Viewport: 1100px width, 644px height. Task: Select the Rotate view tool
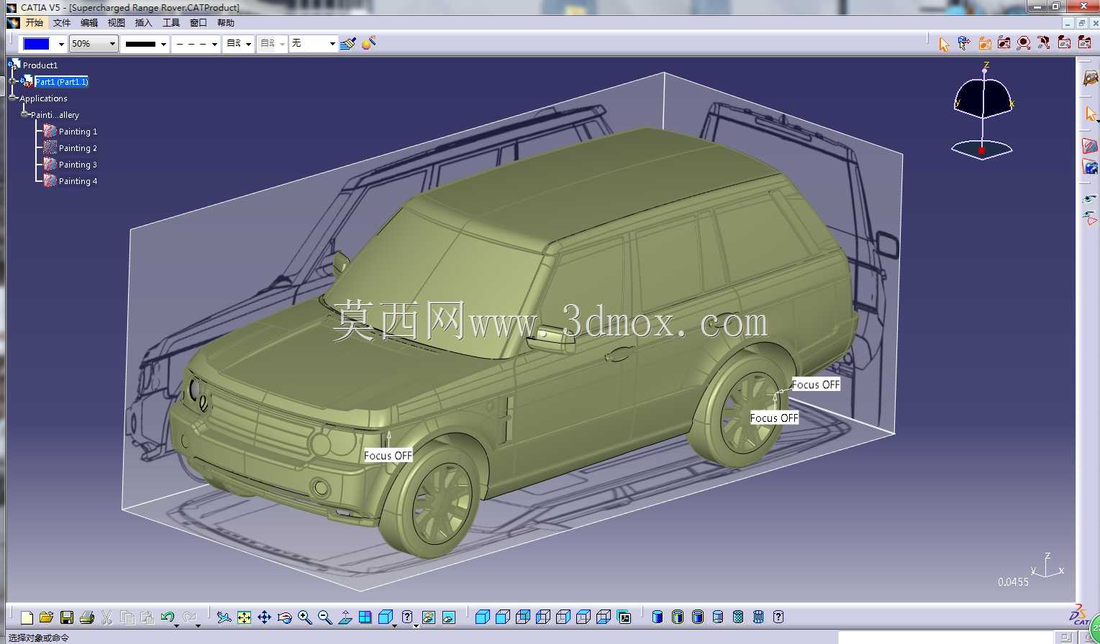(285, 617)
